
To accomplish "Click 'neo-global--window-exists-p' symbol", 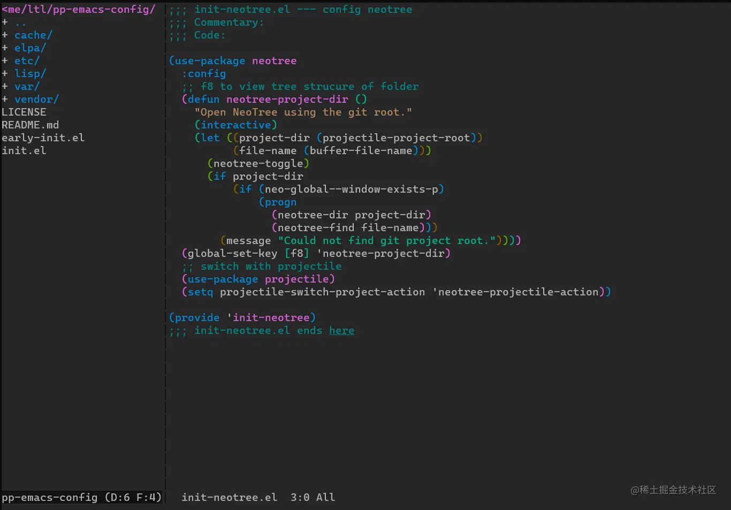I will [x=351, y=189].
